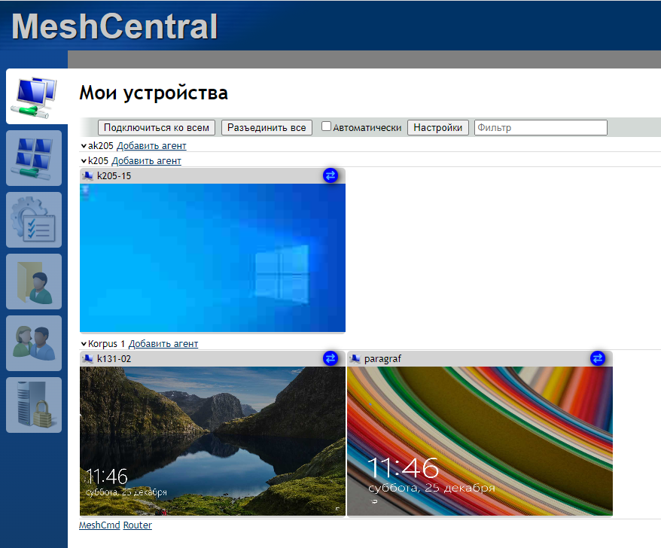Click connect arrows icon for paragraf
Image resolution: width=661 pixels, height=548 pixels.
[598, 358]
